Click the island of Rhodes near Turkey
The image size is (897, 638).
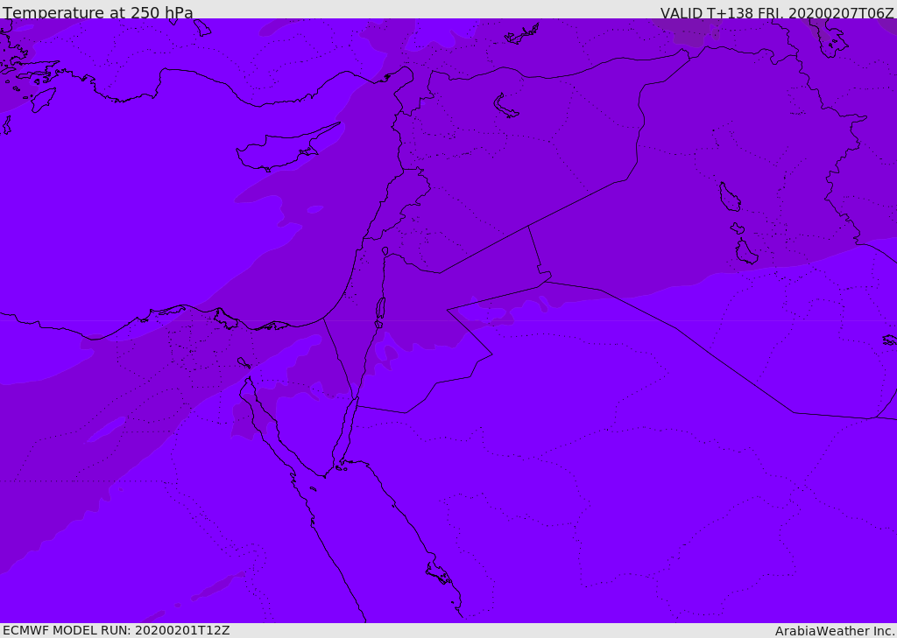click(x=42, y=100)
